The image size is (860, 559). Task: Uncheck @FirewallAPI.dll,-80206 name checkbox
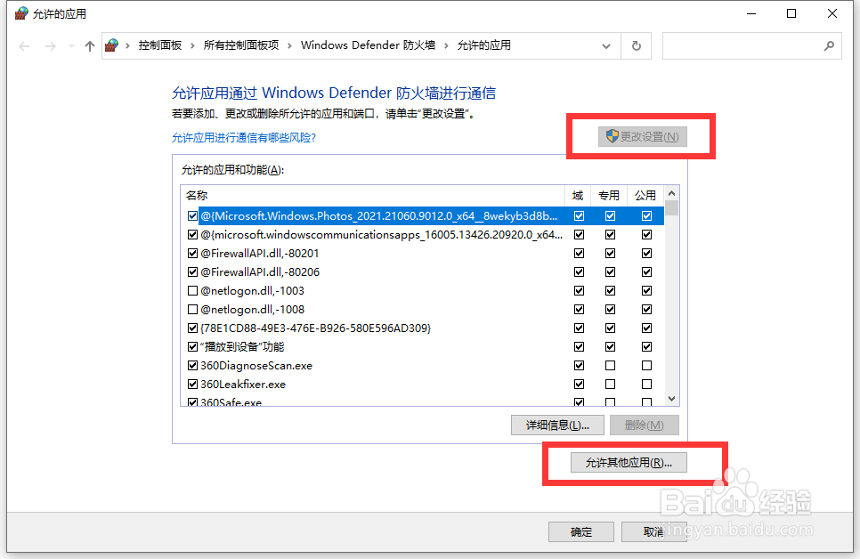click(x=192, y=272)
